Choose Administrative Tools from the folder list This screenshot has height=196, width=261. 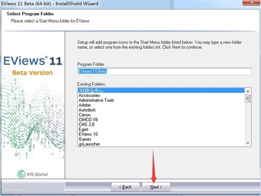point(161,100)
